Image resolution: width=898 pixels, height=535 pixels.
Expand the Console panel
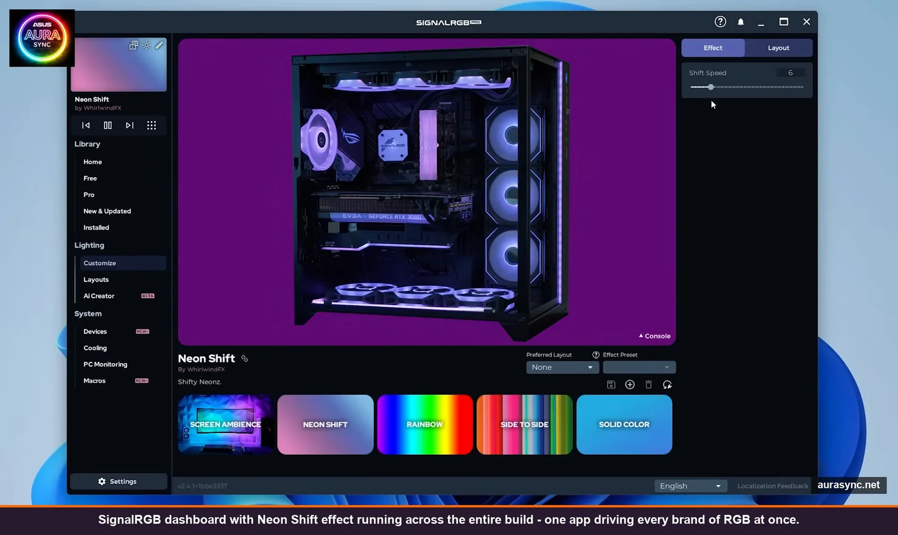pos(655,336)
